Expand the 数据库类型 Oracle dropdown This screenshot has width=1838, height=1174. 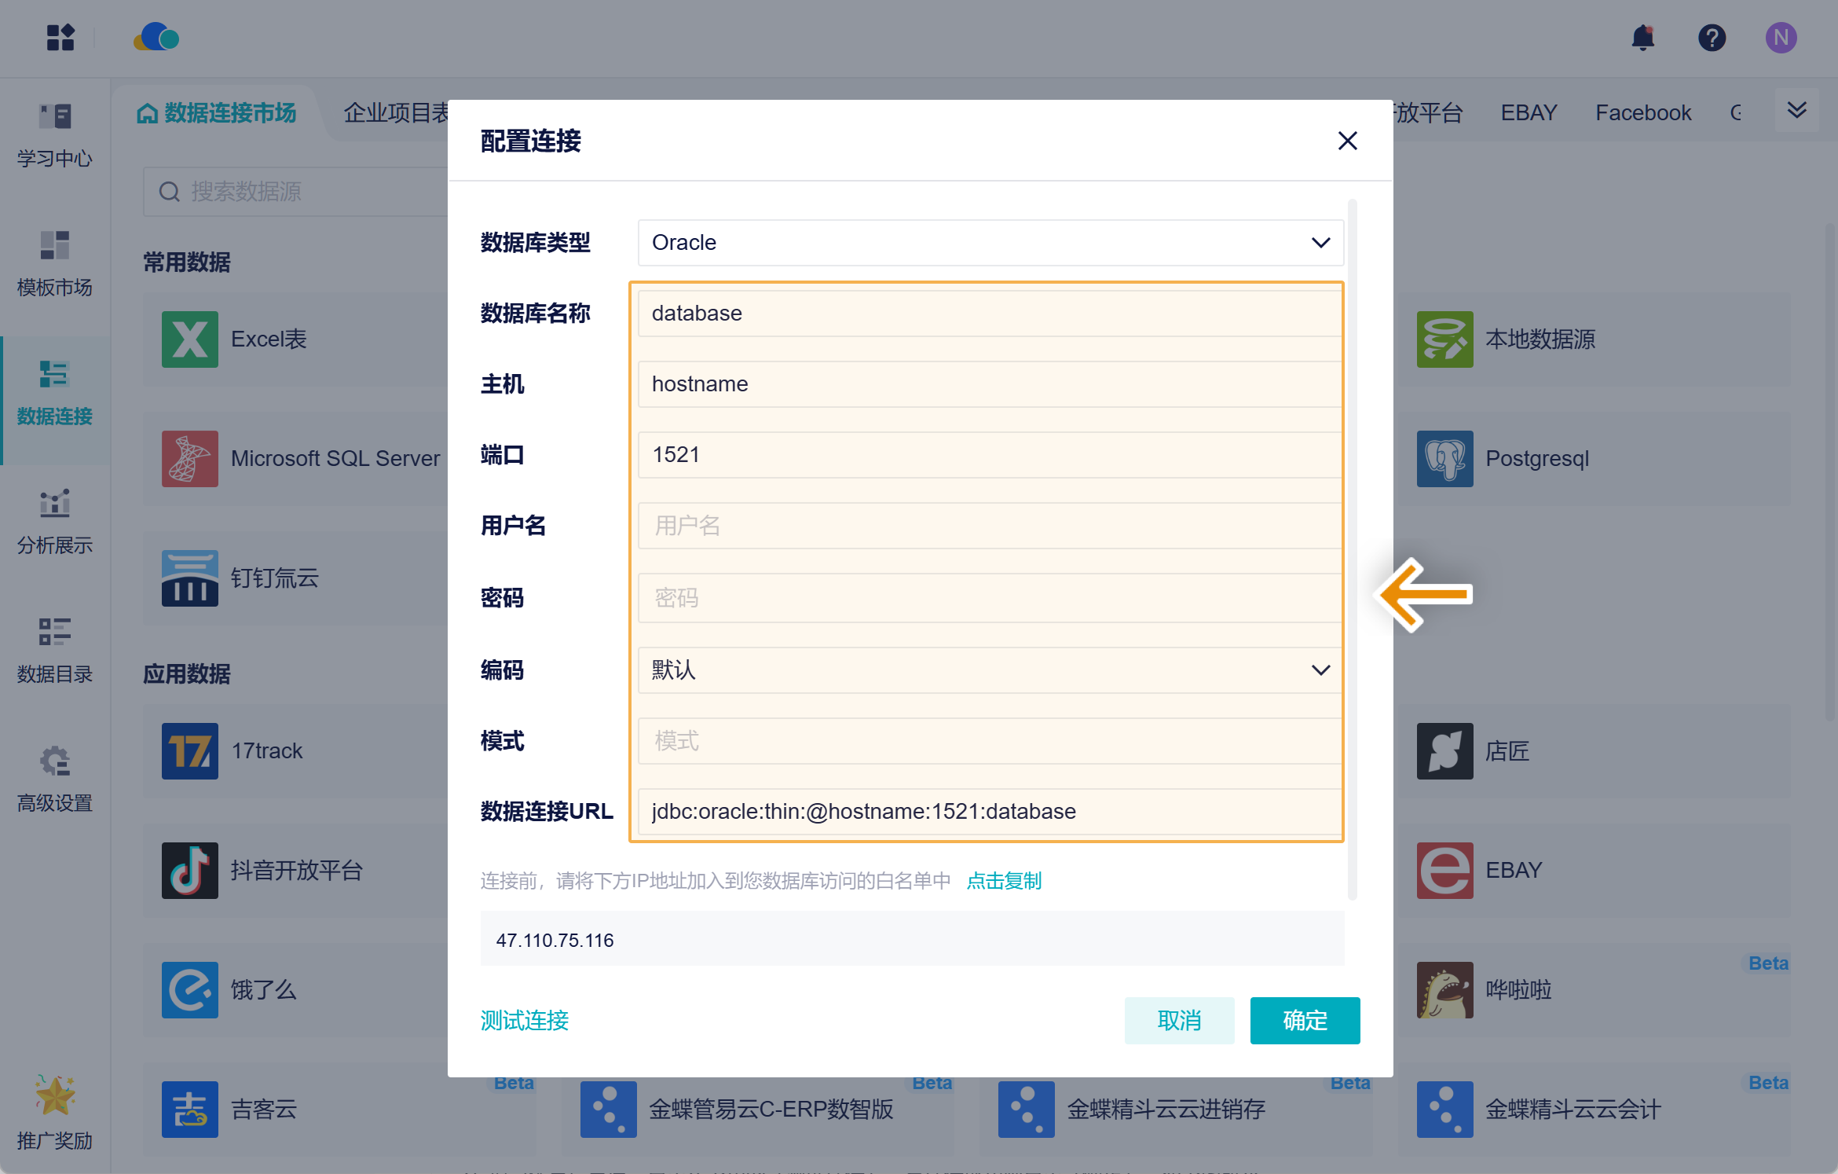coord(990,243)
